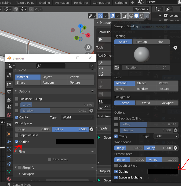Open viewport Options dropdown

[142, 9]
